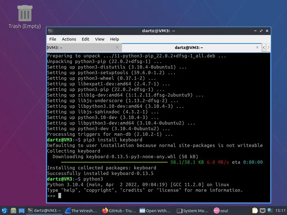Open file manager from the panel
Image resolution: width=287 pixels, height=215 pixels.
coord(13,211)
